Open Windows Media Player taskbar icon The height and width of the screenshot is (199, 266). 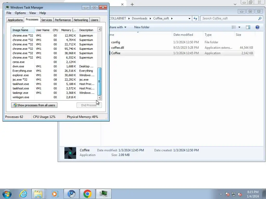tap(55, 194)
